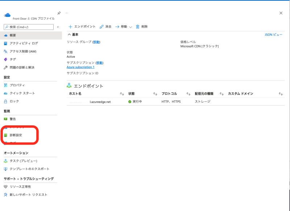Click the 削除 trash icon in toolbar

tap(138, 27)
